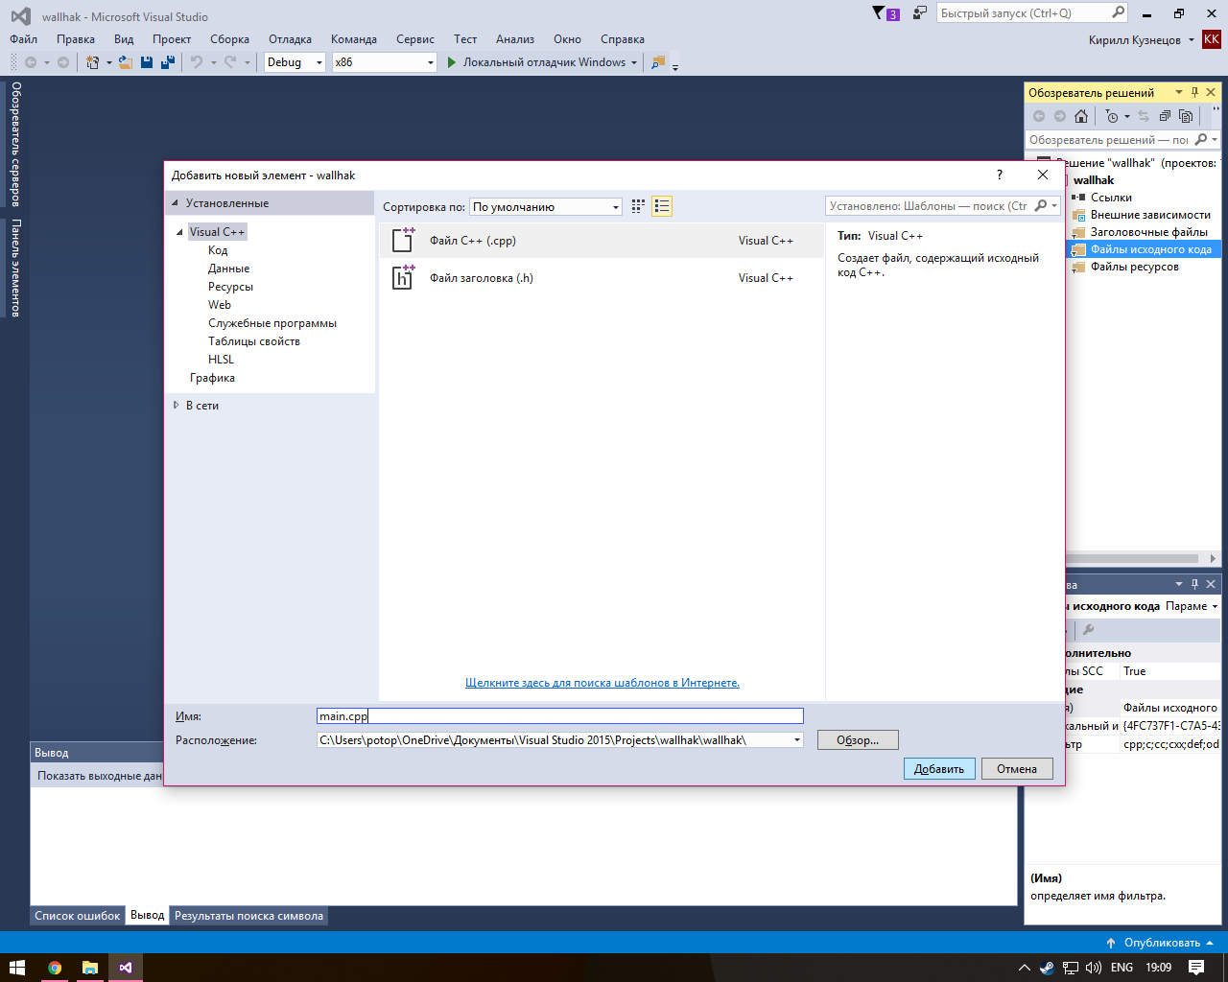Click the Steam icon in system tray
This screenshot has height=982, width=1228.
(1047, 968)
